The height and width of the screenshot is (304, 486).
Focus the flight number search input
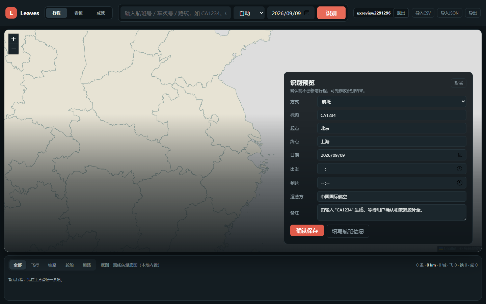coord(175,13)
